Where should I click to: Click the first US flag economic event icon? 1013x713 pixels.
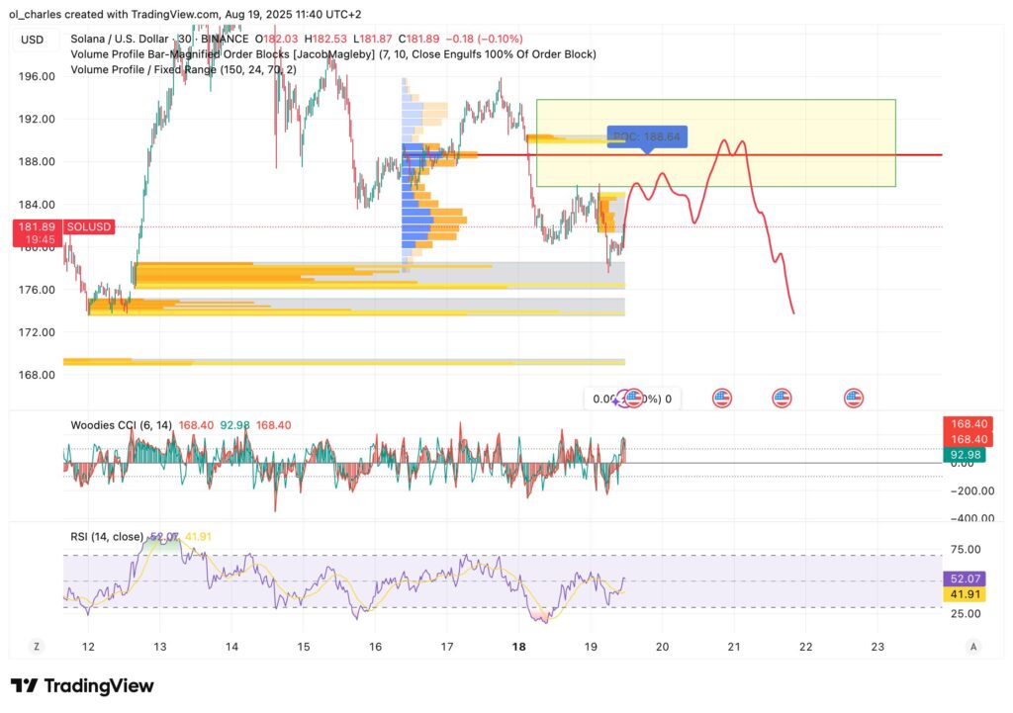[633, 399]
